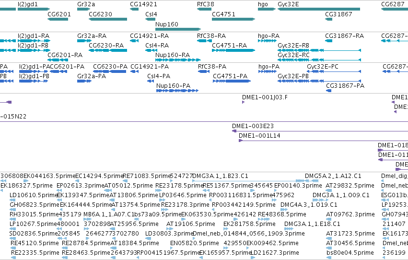Select the DMG4A.3_1.O19.C1 EST label
The width and height of the screenshot is (408, 260).
(309, 205)
